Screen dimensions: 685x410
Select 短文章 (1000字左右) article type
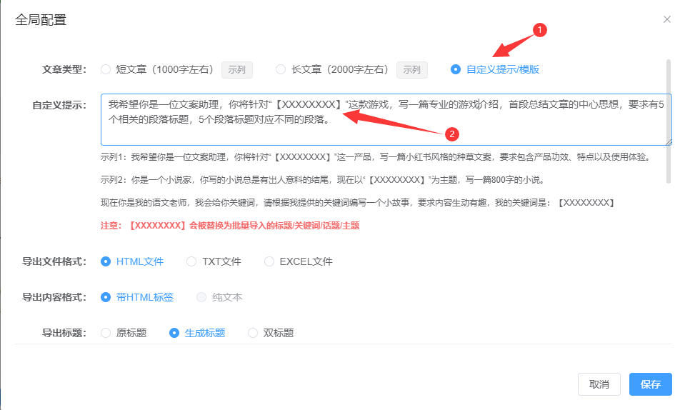pyautogui.click(x=106, y=69)
